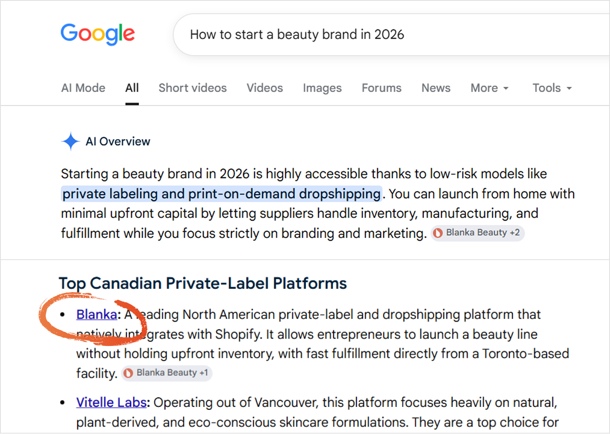Open the Blanka link
This screenshot has height=434, width=610.
coord(97,315)
